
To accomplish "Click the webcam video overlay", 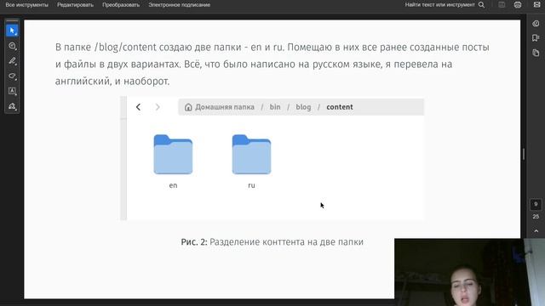I will [x=469, y=272].
